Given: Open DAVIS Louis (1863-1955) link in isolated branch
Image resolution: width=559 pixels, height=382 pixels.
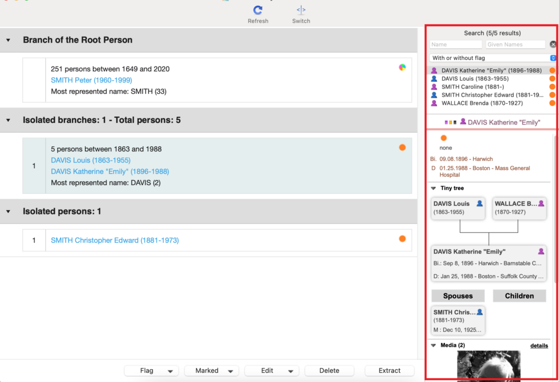Looking at the screenshot, I should click(x=91, y=160).
